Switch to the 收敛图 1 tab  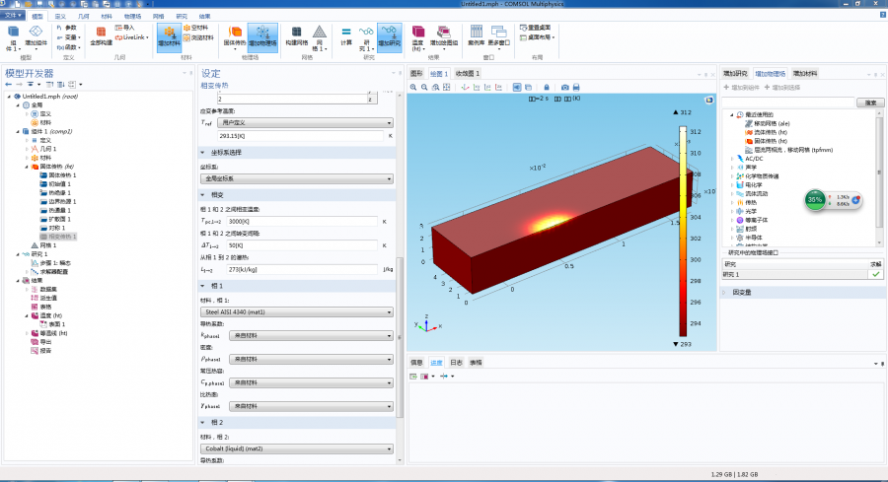[x=468, y=74]
